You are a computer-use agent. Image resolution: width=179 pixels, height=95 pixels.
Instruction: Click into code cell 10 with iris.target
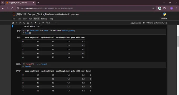(x=94, y=65)
